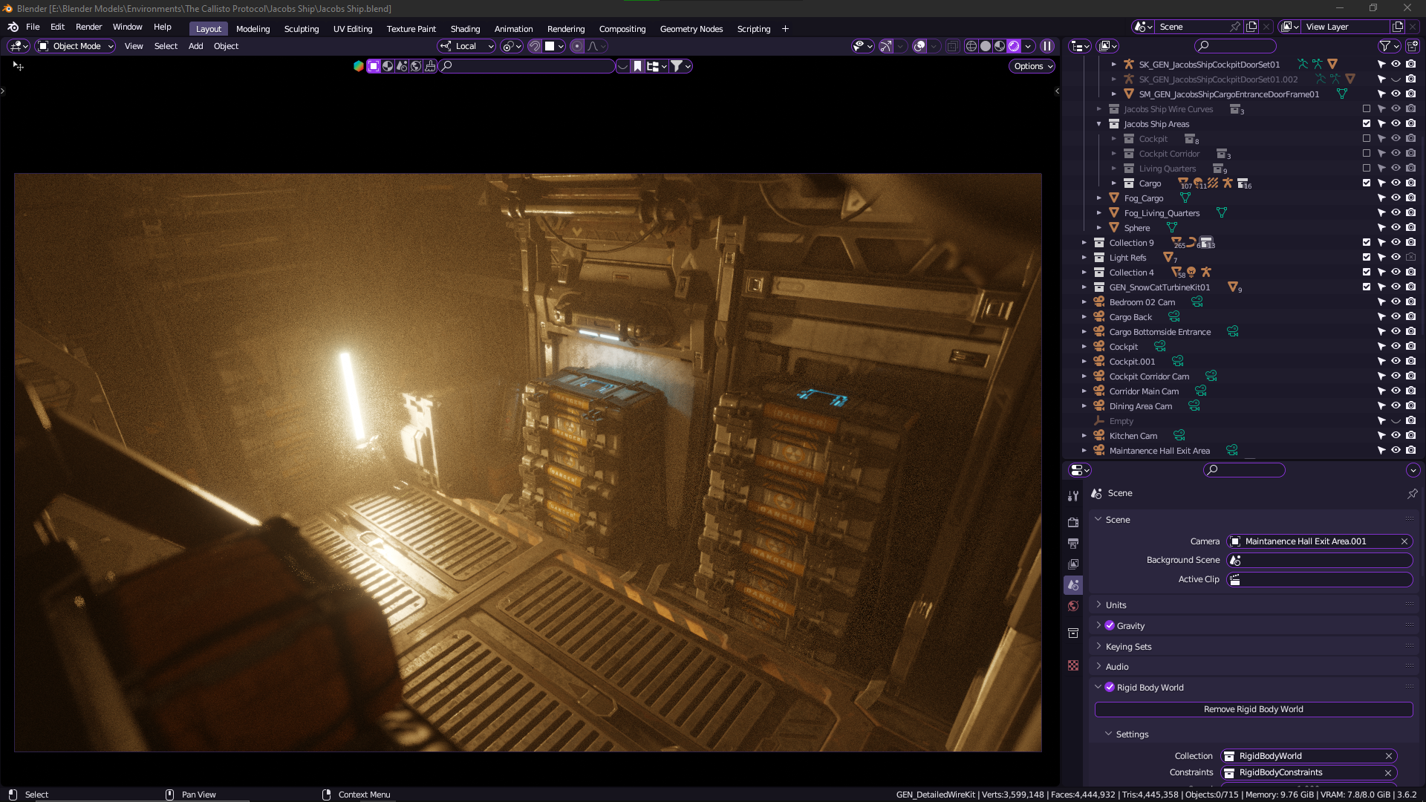Open Collection properties tab
The image size is (1426, 802).
click(x=1072, y=633)
